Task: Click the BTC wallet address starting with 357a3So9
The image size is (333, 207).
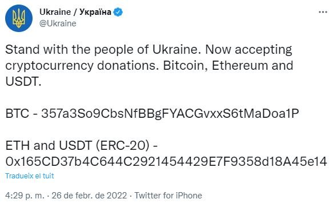Action: pyautogui.click(x=170, y=114)
